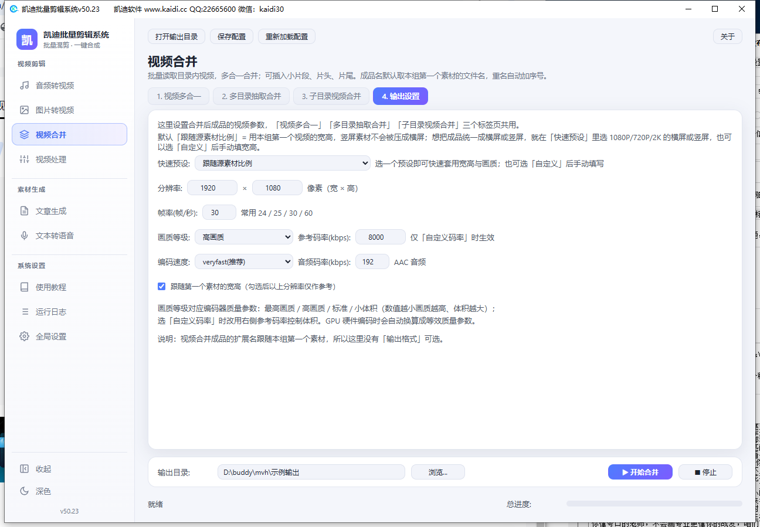The image size is (760, 527).
Task: Select the 3. 子目录视频合并 tab
Action: tap(331, 96)
